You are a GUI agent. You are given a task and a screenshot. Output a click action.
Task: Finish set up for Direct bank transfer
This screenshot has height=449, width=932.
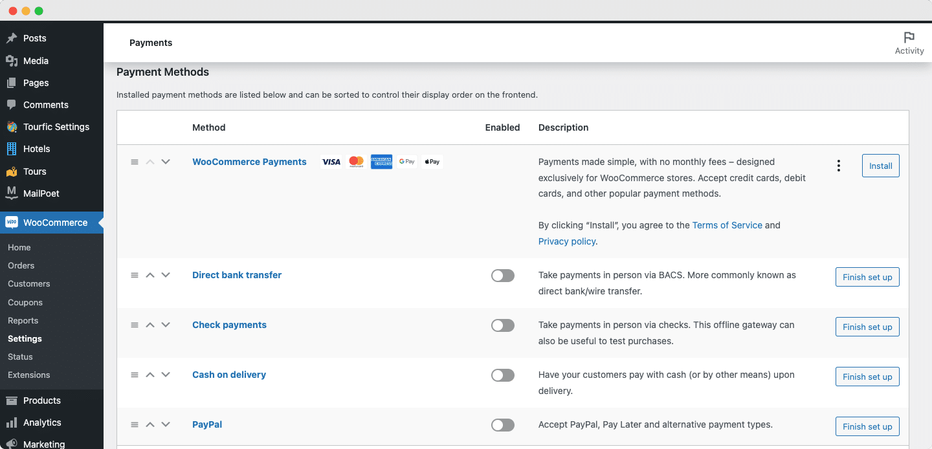867,277
